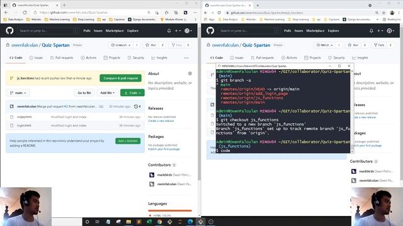Open Deep Learning bookmark folder in left browser
Image resolution: width=403 pixels, height=226 pixels.
(x=84, y=19)
